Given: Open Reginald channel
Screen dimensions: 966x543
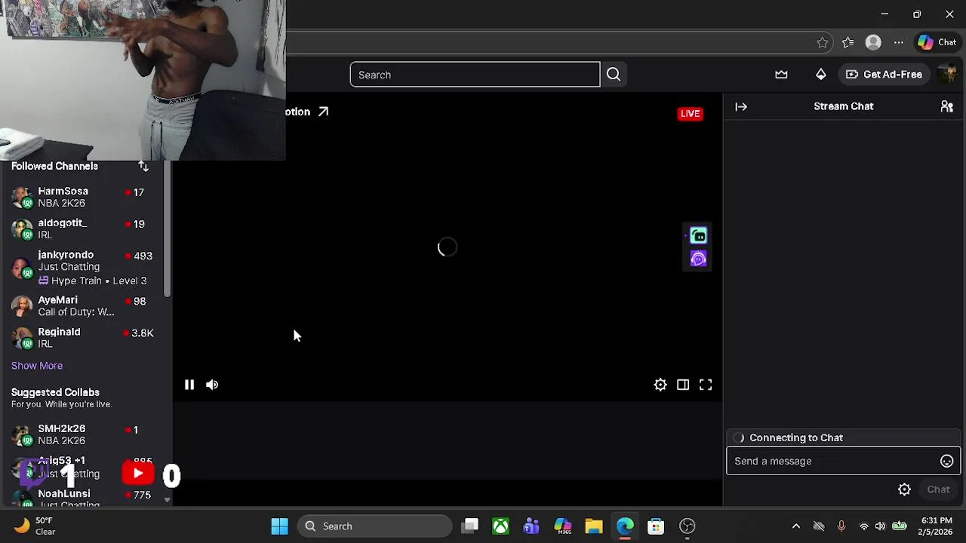Looking at the screenshot, I should pos(83,337).
